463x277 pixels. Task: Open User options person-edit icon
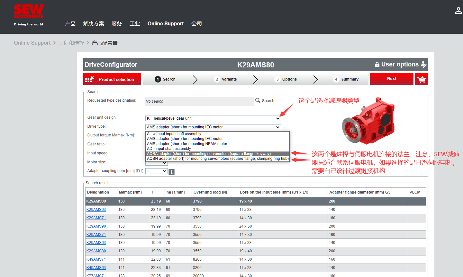(424, 65)
